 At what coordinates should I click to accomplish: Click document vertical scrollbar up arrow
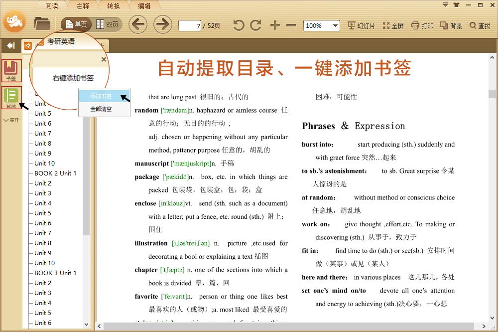point(492,57)
